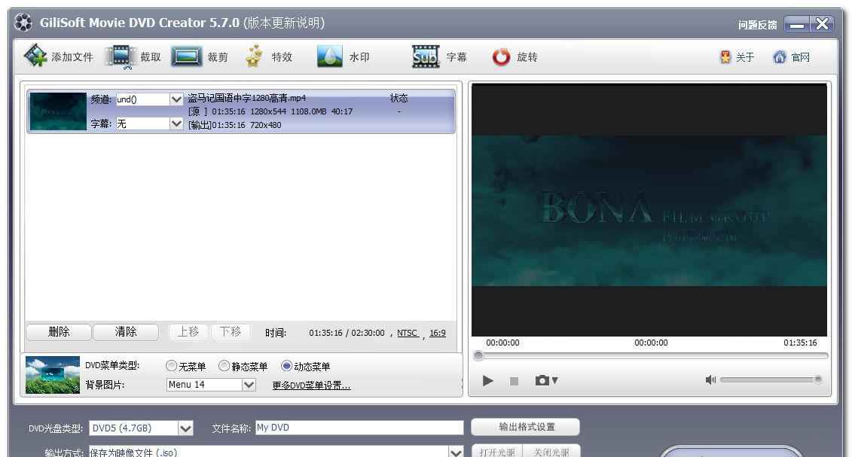Open the 水印 watermark tool
This screenshot has width=852, height=457.
[344, 56]
